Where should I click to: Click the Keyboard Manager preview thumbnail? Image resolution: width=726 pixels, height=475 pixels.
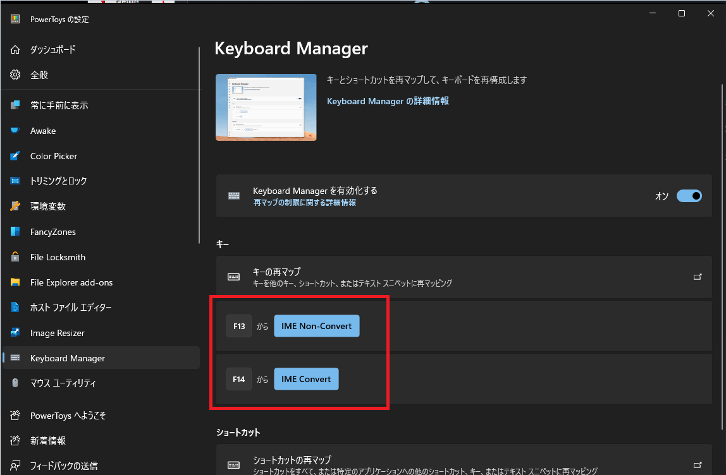(266, 107)
